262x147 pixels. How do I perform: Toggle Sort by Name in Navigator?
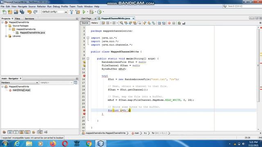click(40, 132)
